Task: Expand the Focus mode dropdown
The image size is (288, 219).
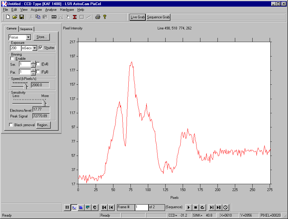Action: (x=28, y=37)
